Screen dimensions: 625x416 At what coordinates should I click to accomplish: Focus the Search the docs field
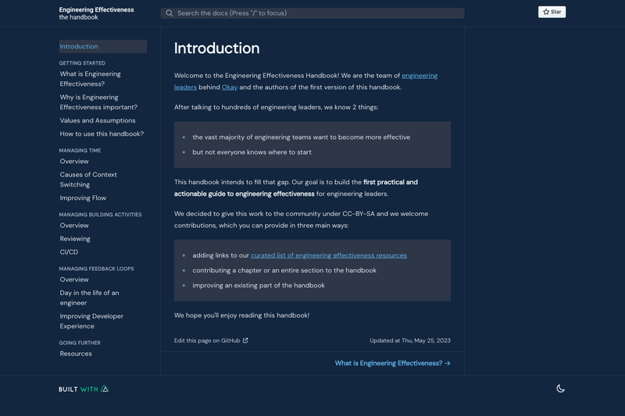pyautogui.click(x=312, y=13)
